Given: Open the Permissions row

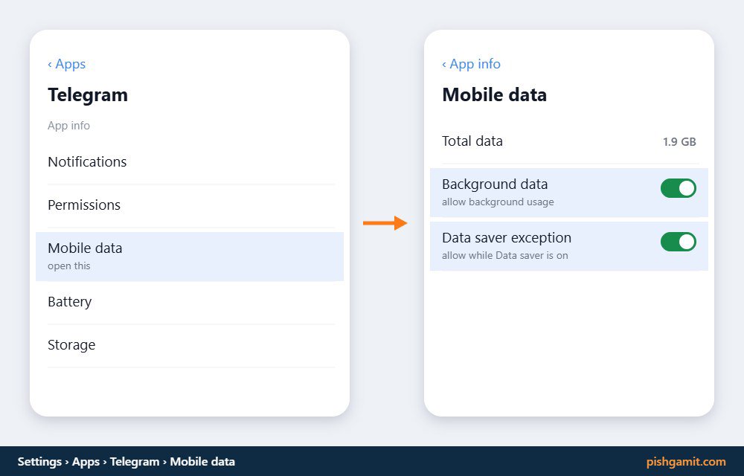Looking at the screenshot, I should [191, 205].
